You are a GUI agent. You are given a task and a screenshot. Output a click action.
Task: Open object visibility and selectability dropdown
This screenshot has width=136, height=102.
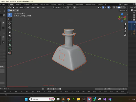coord(99,7)
